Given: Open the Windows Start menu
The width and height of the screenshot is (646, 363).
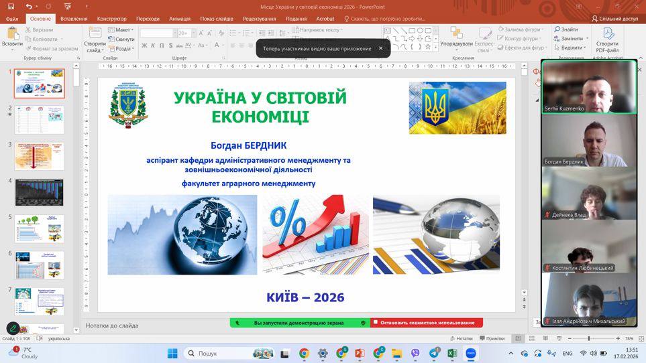Looking at the screenshot, I should coord(172,353).
